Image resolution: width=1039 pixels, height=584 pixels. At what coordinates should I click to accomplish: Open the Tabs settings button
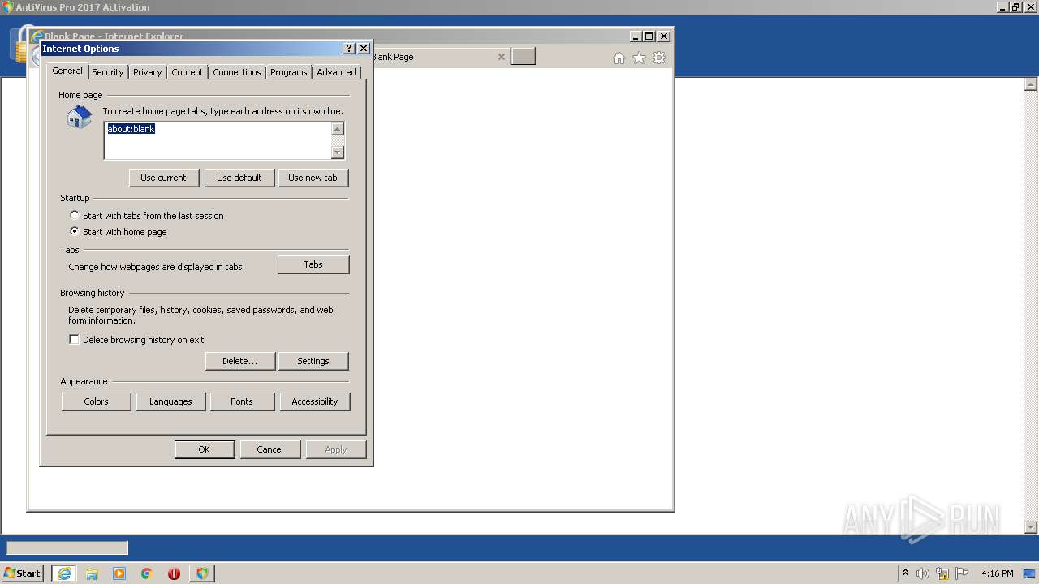click(x=313, y=264)
